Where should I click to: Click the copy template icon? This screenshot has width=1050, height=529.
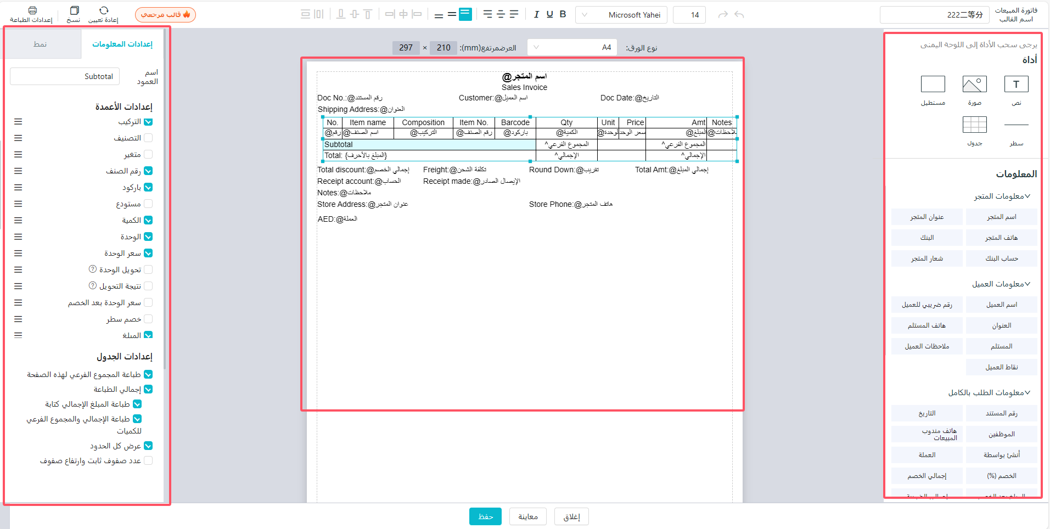coord(74,10)
